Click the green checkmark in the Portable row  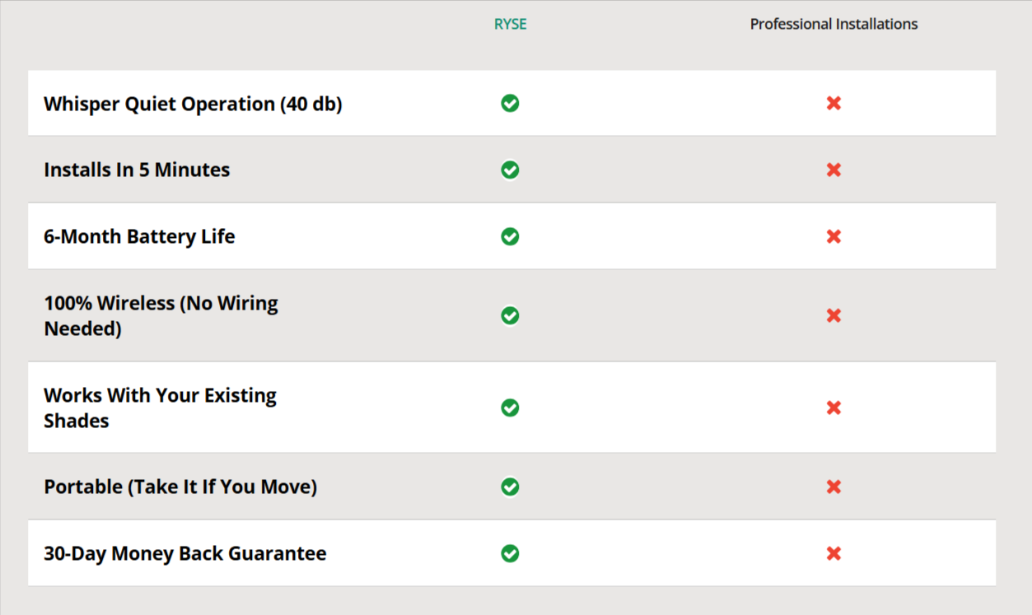click(510, 487)
